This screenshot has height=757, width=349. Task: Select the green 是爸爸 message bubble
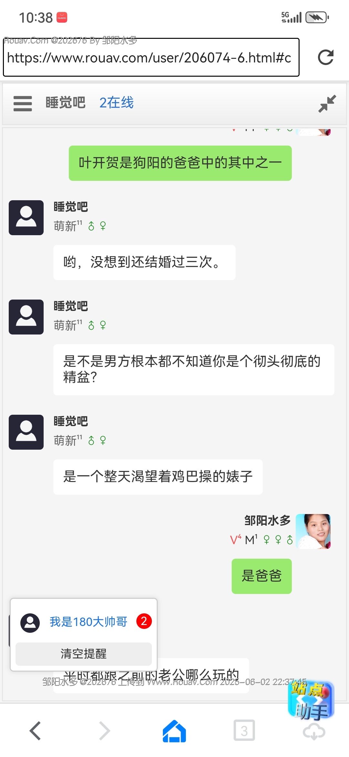click(261, 576)
